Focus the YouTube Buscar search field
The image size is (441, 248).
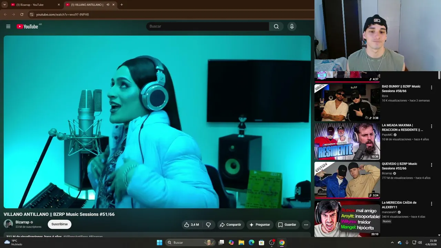(207, 27)
